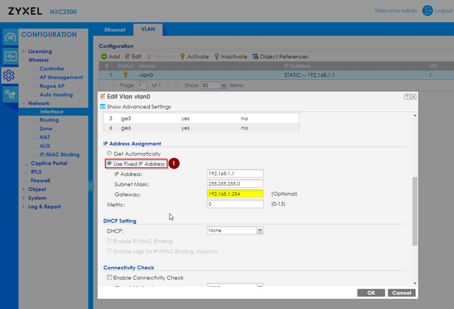
Task: Click the Object References icon
Action: (255, 57)
